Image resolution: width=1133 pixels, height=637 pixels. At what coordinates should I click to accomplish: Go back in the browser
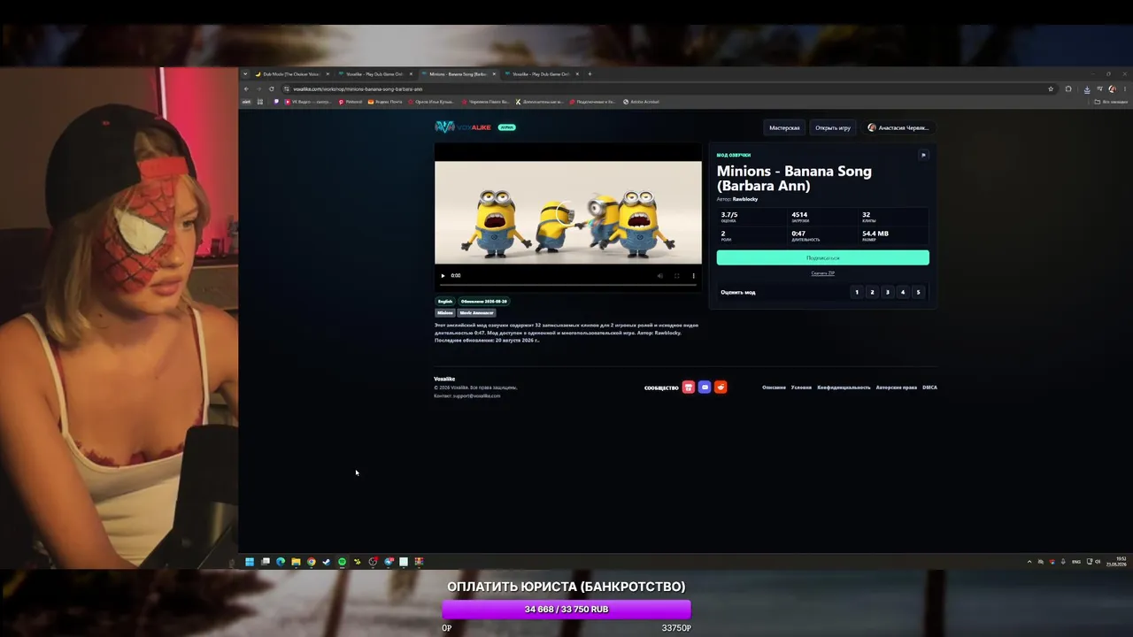tap(247, 88)
